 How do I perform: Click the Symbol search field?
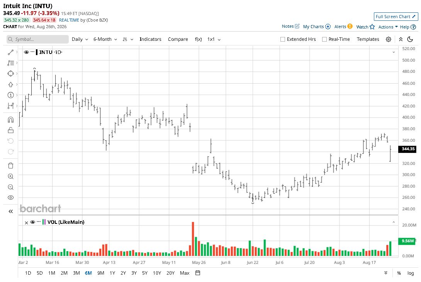click(37, 39)
